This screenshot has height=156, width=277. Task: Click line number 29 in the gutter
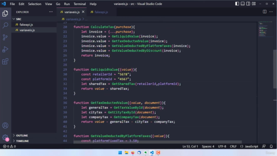(x=65, y=70)
